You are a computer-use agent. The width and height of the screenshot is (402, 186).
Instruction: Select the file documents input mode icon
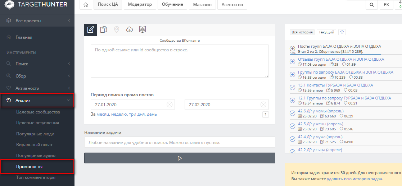click(x=104, y=30)
